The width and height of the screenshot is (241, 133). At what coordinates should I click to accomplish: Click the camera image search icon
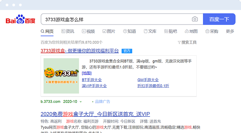click(195, 19)
